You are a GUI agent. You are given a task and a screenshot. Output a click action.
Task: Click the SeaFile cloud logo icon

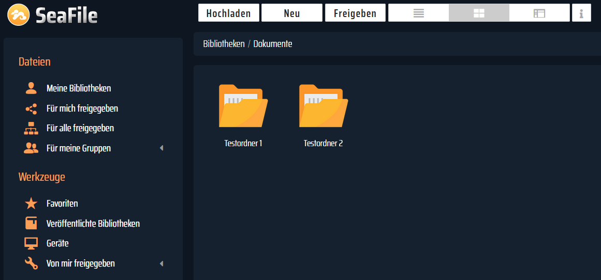click(x=19, y=14)
